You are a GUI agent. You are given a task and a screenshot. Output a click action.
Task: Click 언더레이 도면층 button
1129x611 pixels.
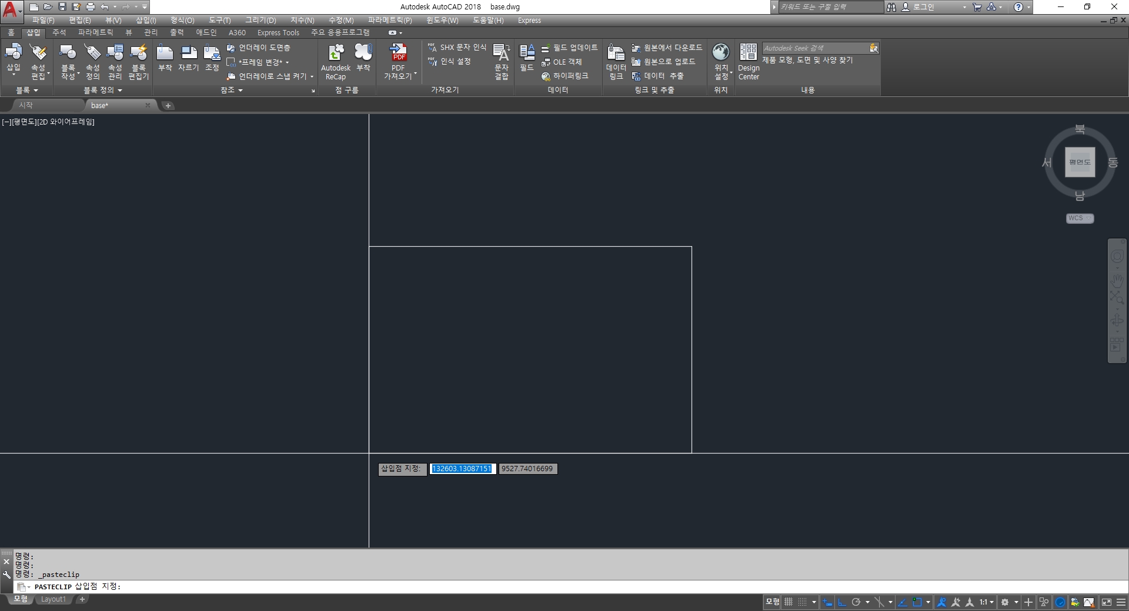(259, 48)
